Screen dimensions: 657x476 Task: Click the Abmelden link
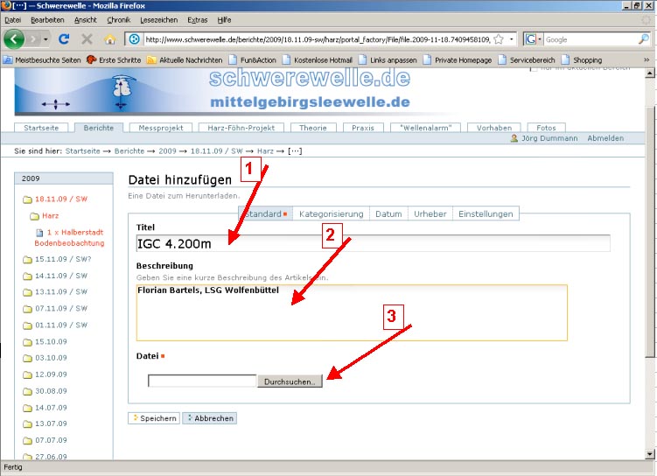tap(605, 138)
